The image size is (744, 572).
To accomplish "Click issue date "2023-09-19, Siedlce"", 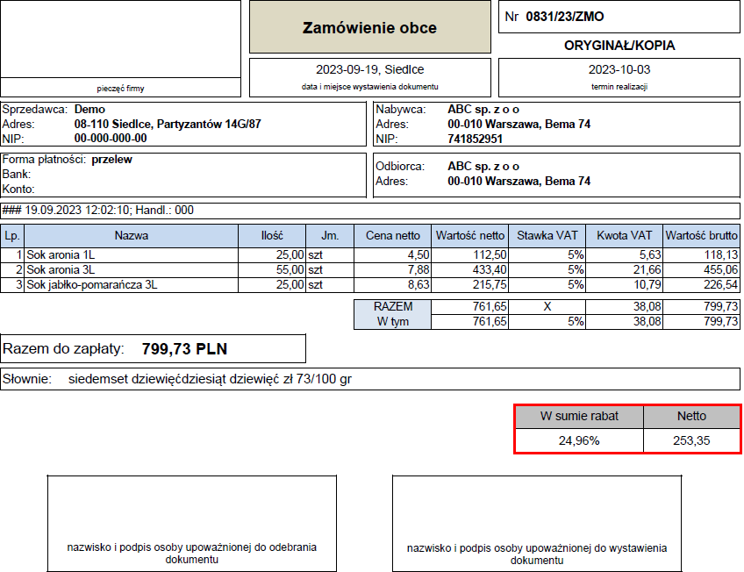I will point(369,69).
